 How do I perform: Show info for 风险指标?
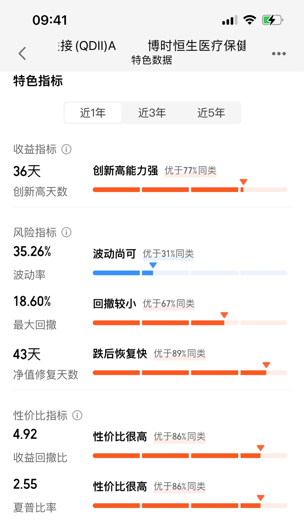point(66,232)
